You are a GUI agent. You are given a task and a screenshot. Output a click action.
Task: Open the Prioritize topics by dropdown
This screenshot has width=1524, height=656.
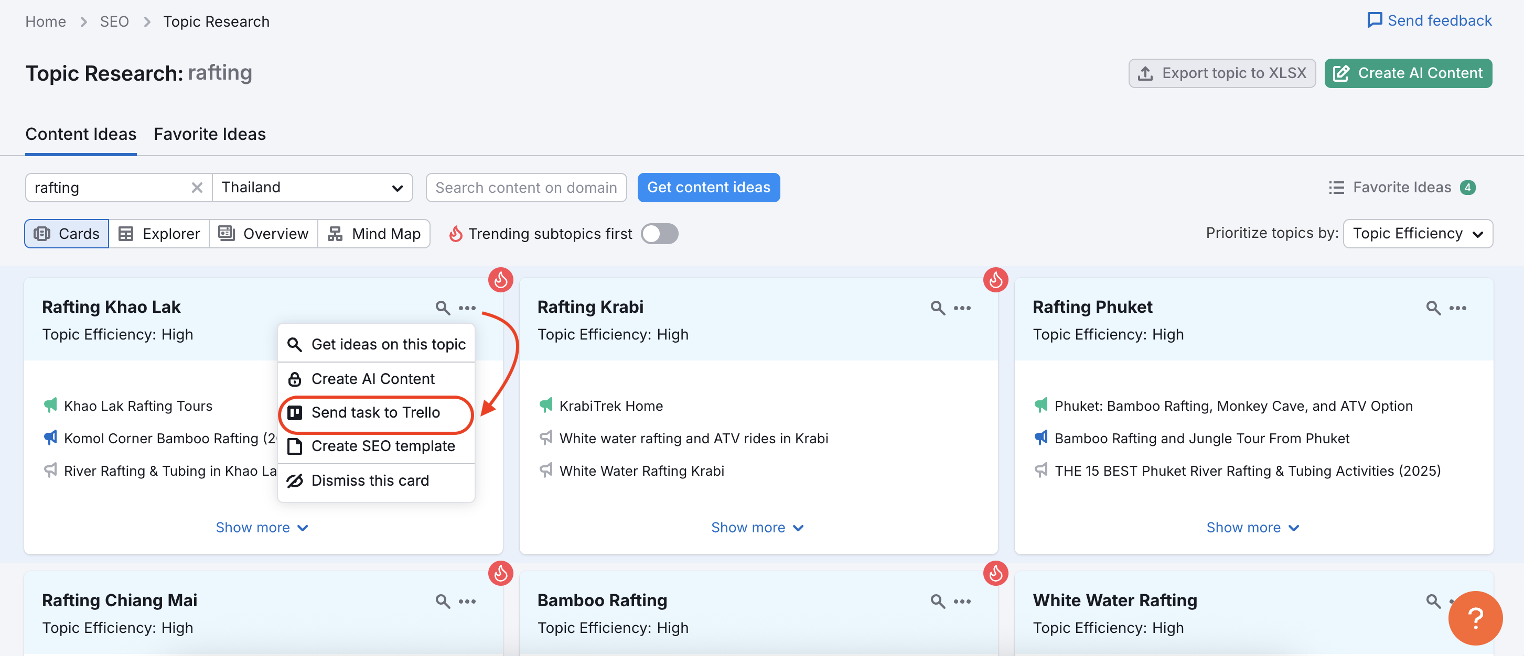tap(1418, 234)
